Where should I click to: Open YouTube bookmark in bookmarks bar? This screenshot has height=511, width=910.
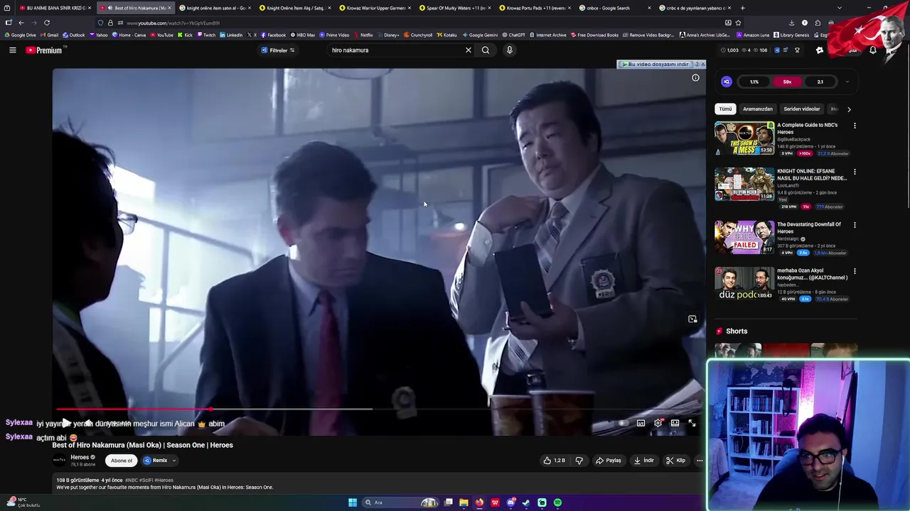[161, 35]
